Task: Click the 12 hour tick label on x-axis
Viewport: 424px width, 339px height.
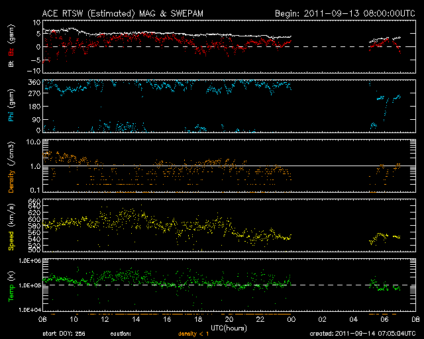Action: (104, 318)
